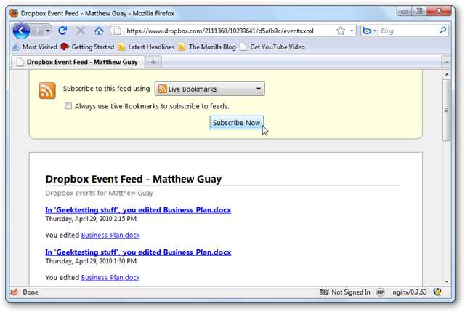Click the Firefox logo in title bar
The image size is (465, 312).
[x=14, y=13]
